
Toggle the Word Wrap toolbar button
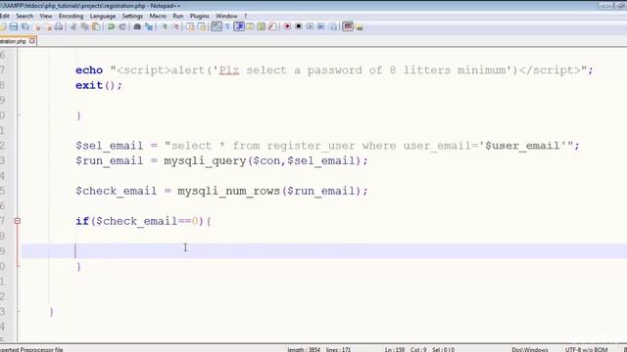217,26
